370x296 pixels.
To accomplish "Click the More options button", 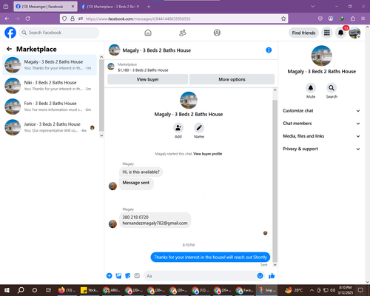I will pyautogui.click(x=232, y=79).
